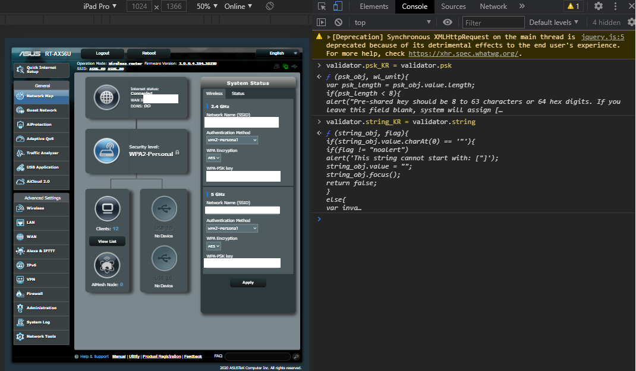The width and height of the screenshot is (636, 371).
Task: Open DevTools three-dot customize menu
Action: click(615, 6)
